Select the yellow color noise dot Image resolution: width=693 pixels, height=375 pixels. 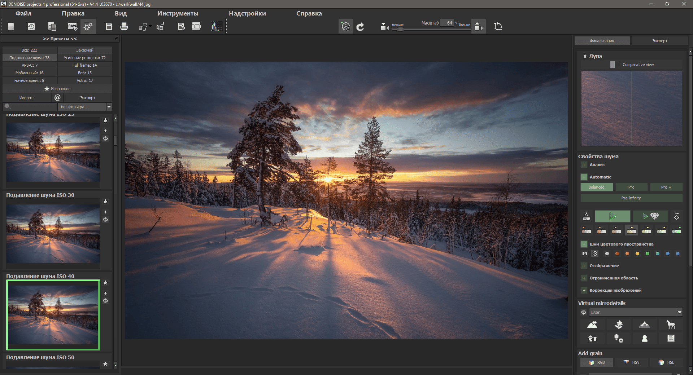point(637,254)
